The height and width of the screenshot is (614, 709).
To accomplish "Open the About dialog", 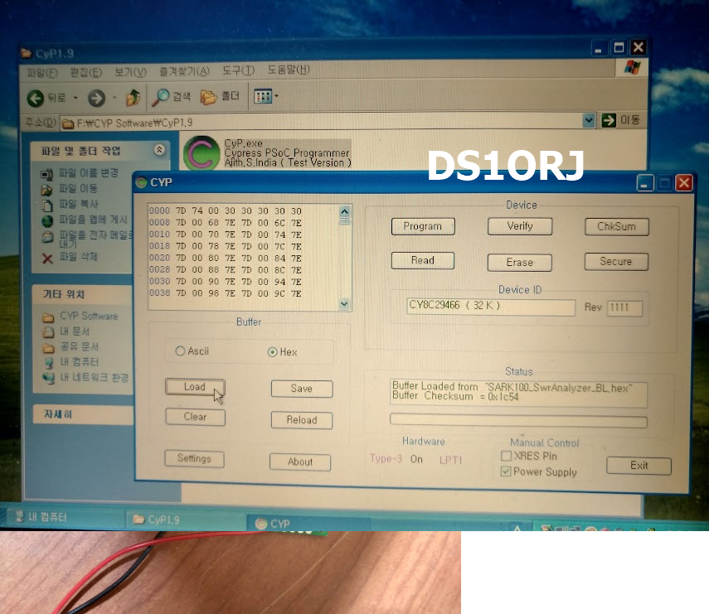I will point(300,462).
